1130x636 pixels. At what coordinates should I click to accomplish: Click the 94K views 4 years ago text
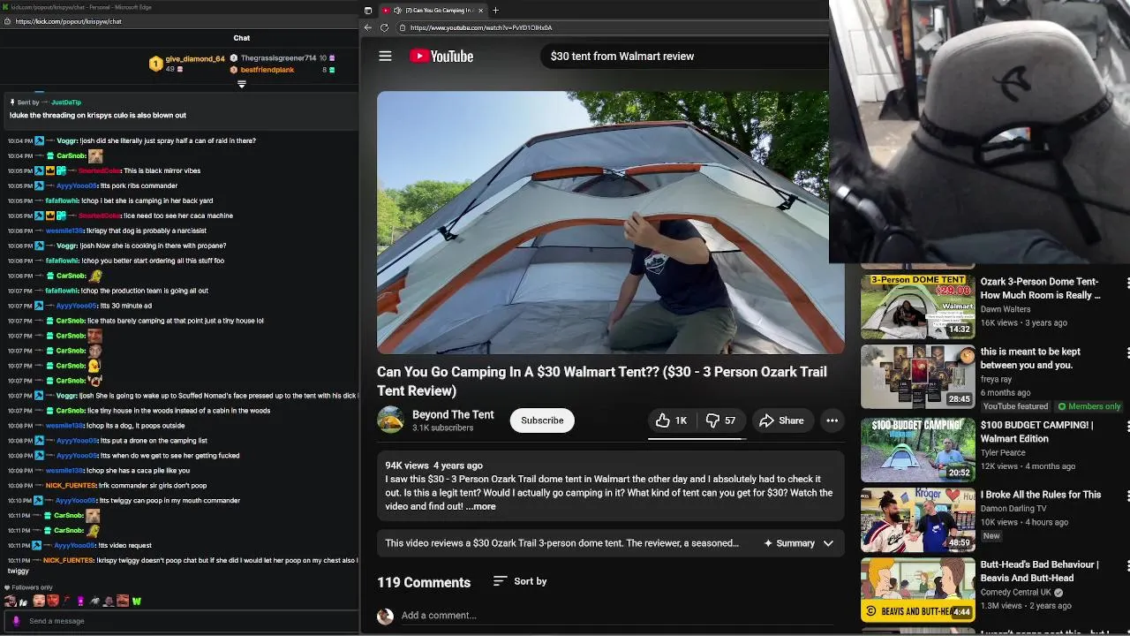(x=433, y=466)
